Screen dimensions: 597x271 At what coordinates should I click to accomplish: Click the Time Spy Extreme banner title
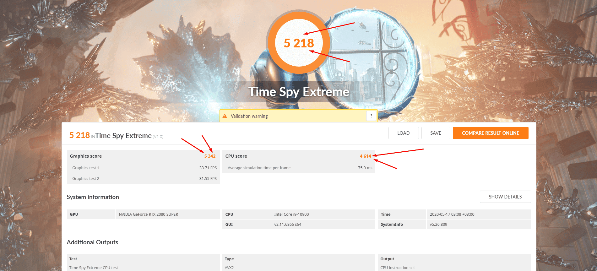coord(299,92)
